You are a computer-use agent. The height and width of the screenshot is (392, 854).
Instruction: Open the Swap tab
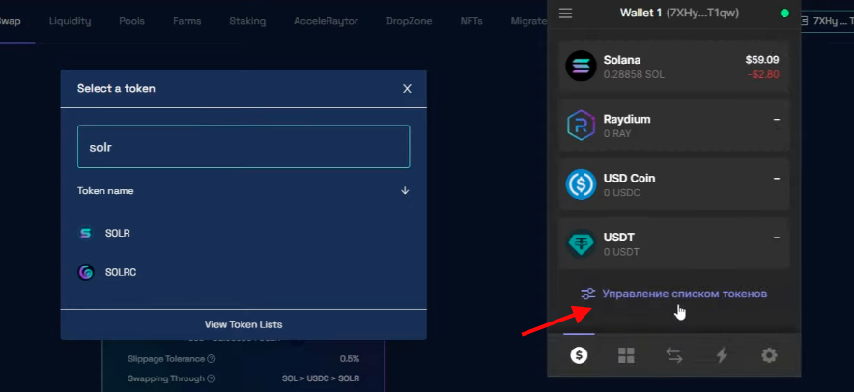[x=10, y=21]
